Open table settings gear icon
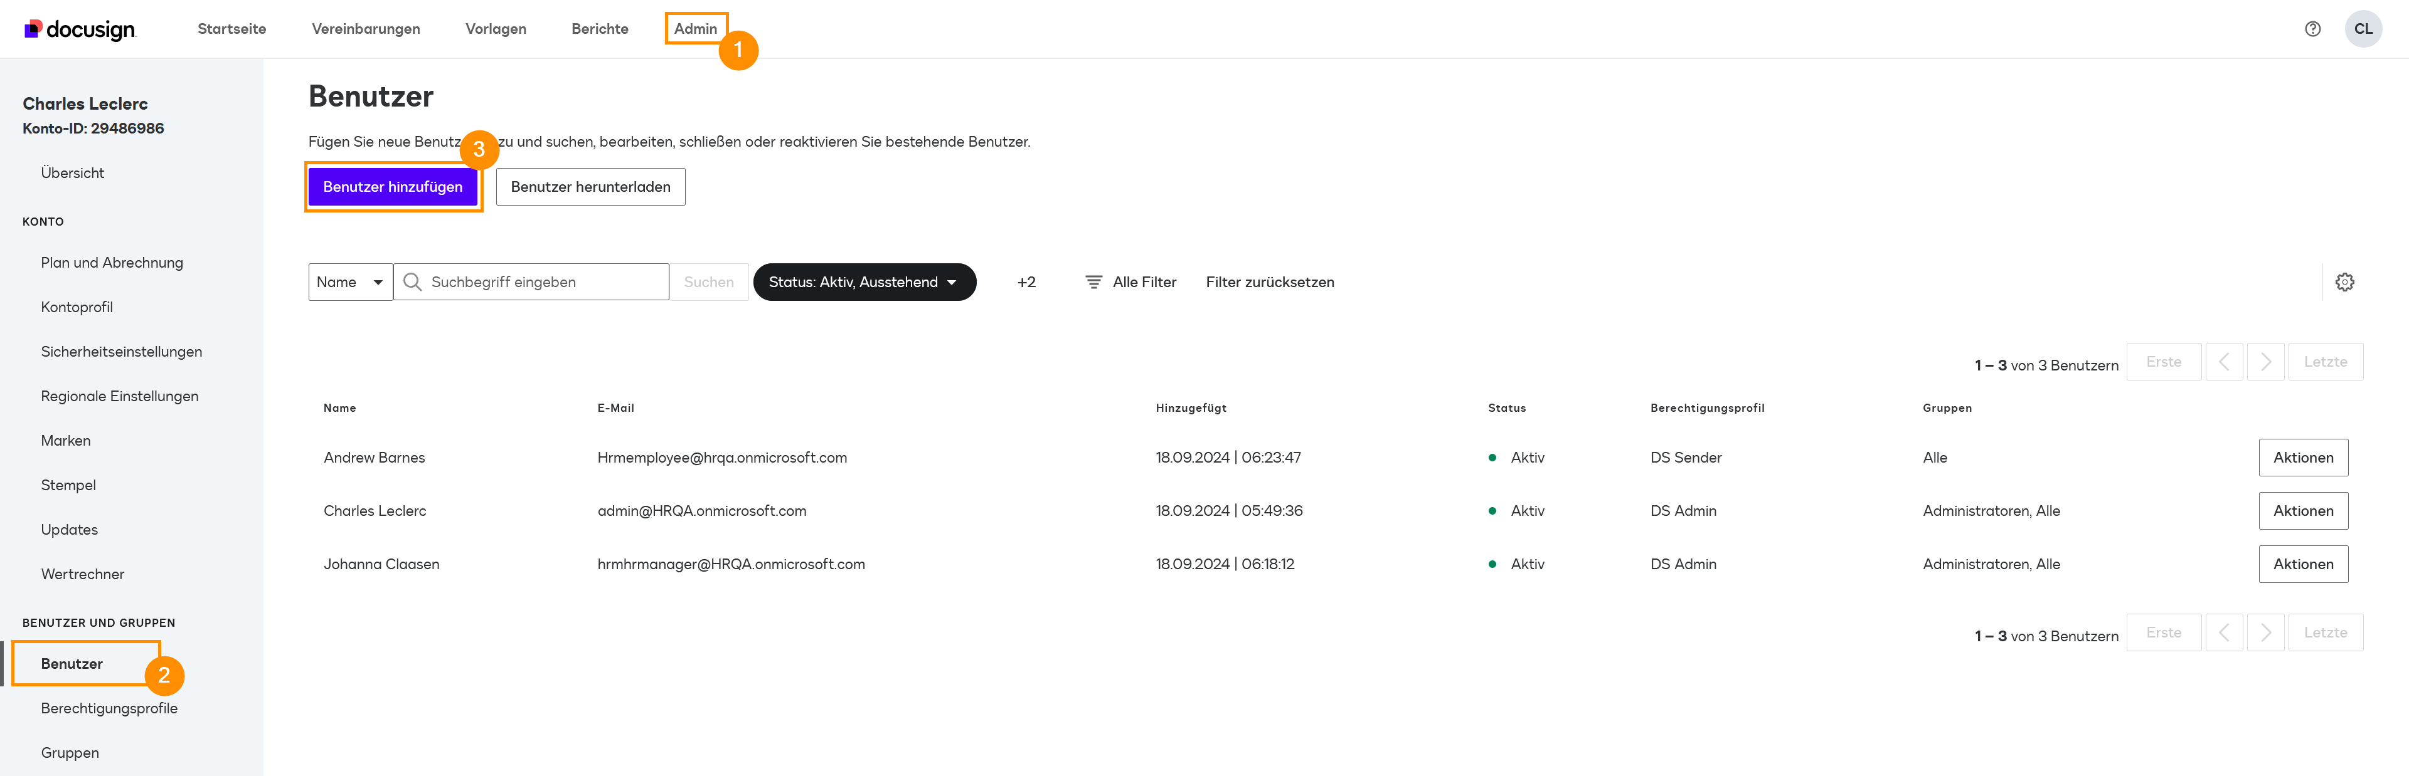The width and height of the screenshot is (2409, 776). coord(2344,282)
